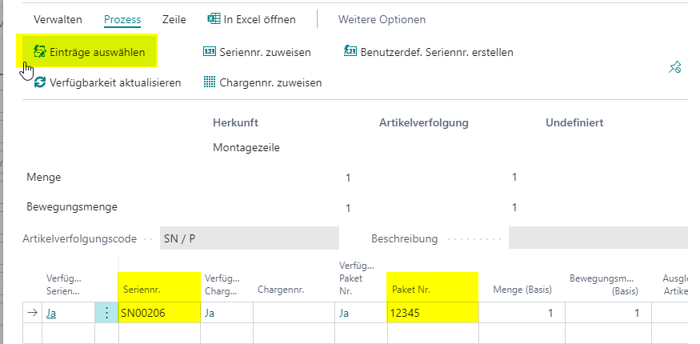Screen dimensions: 700x344
Task: Click the Einträge auswählen icon
Action: coord(40,52)
